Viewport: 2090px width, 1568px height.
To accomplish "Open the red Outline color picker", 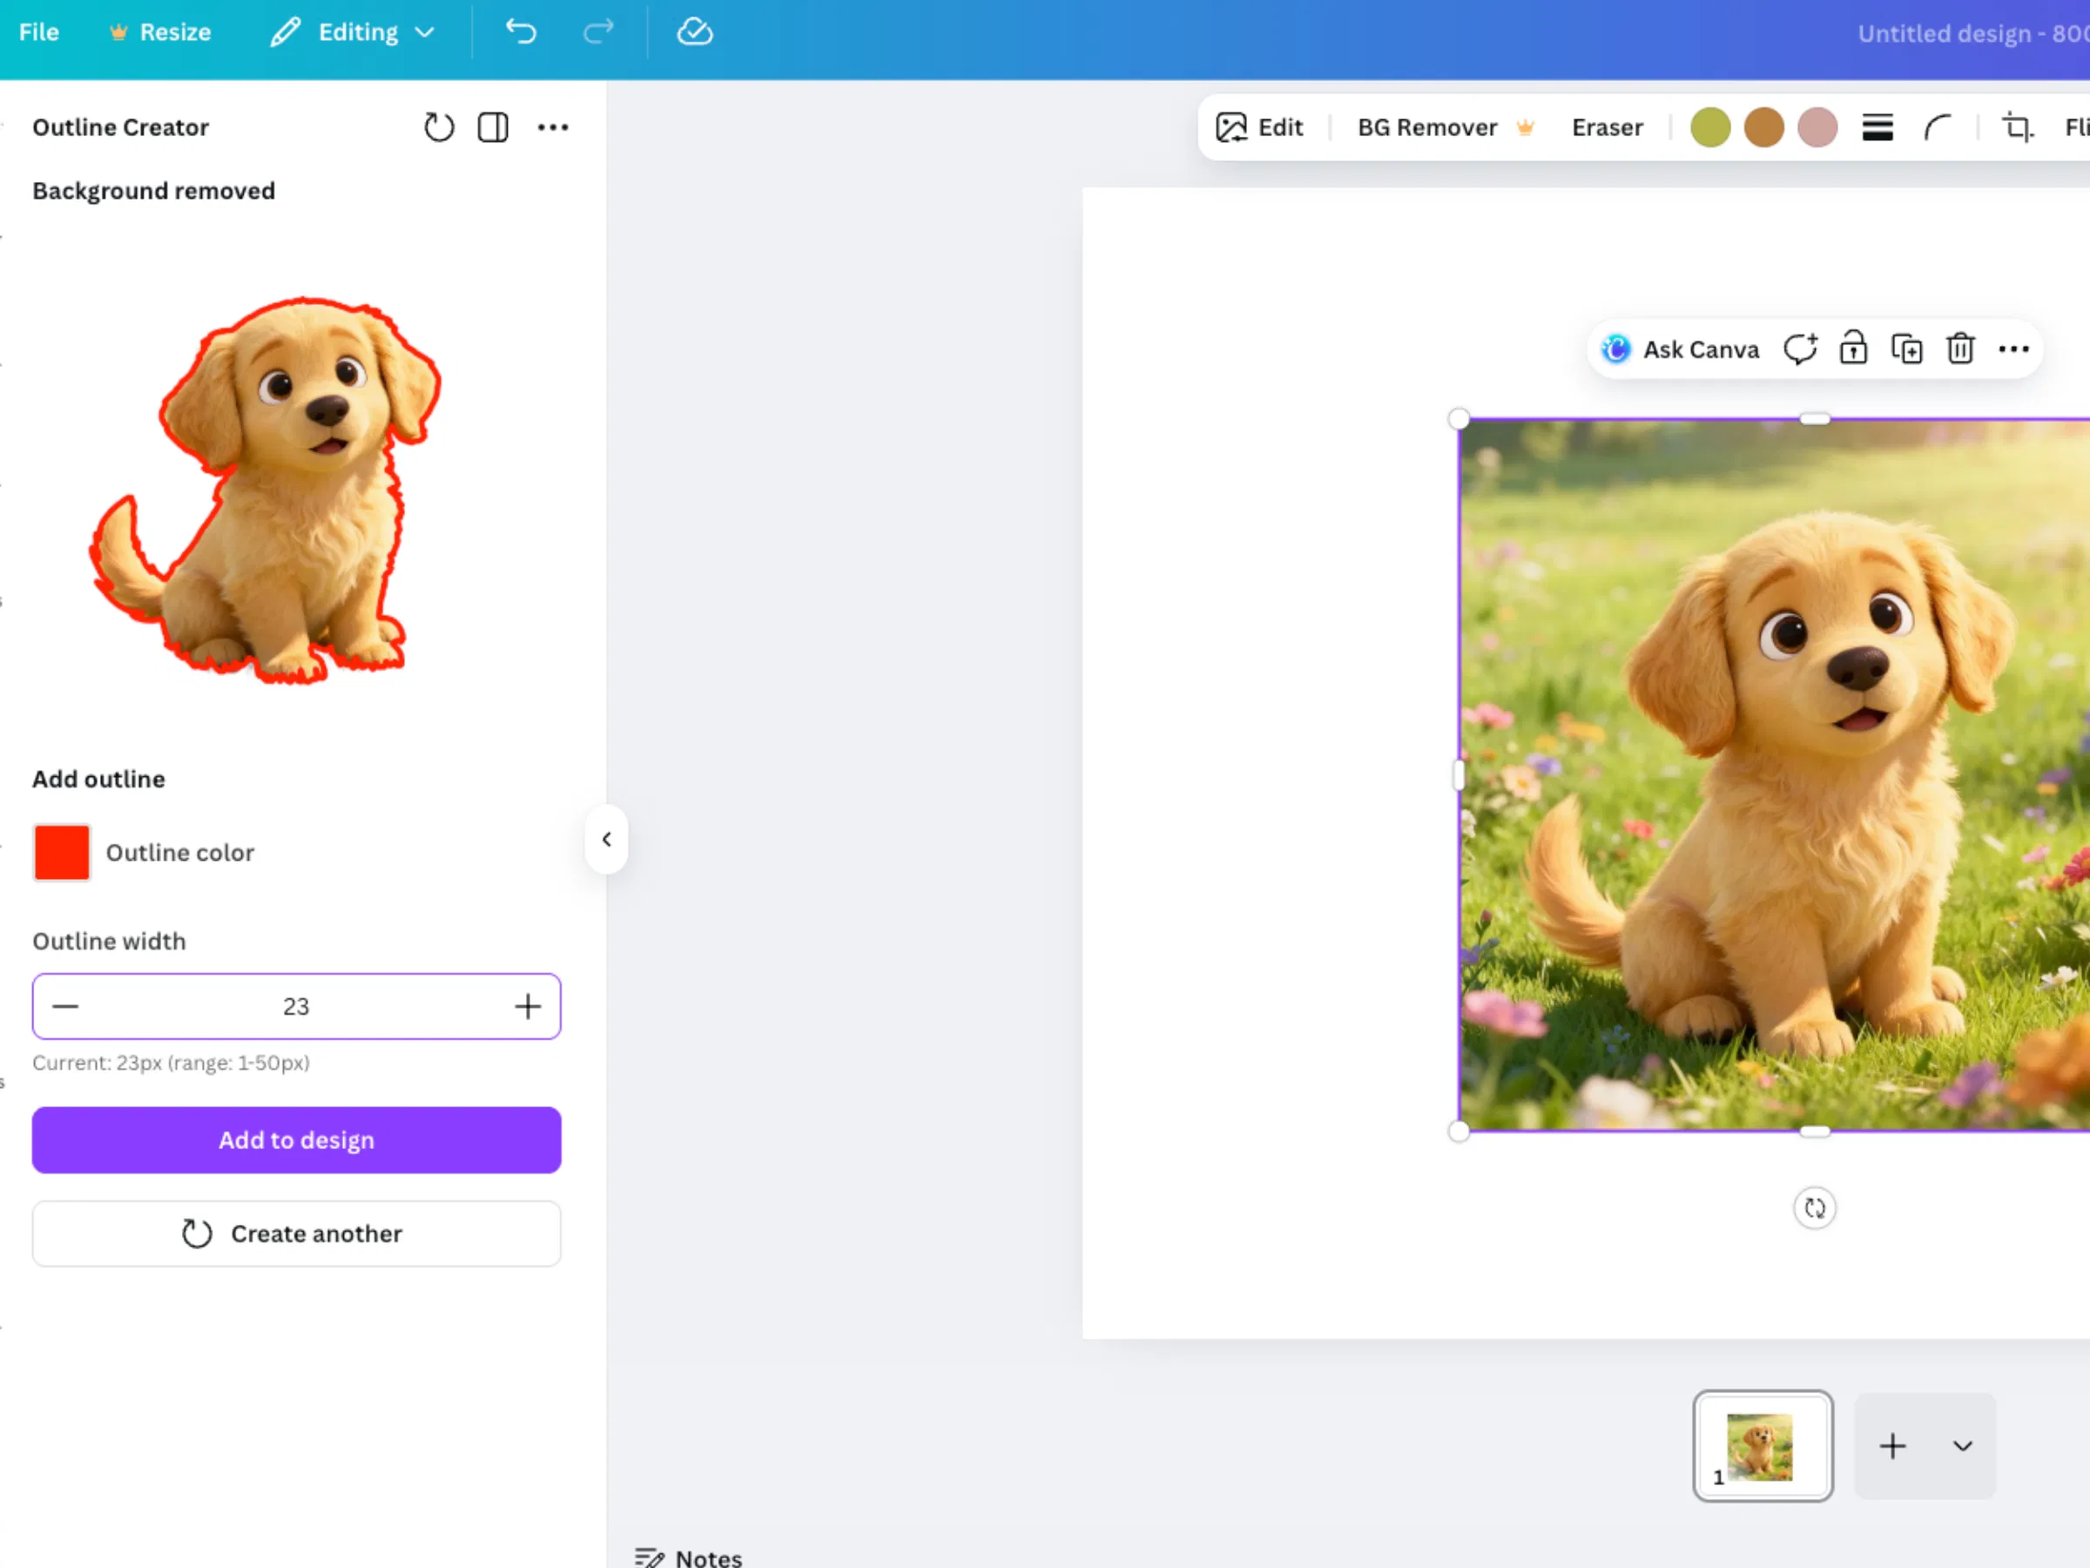I will point(62,853).
